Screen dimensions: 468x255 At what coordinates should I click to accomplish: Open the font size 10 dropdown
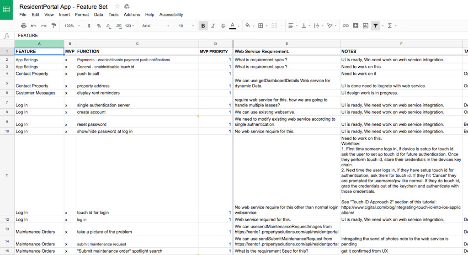[186, 26]
